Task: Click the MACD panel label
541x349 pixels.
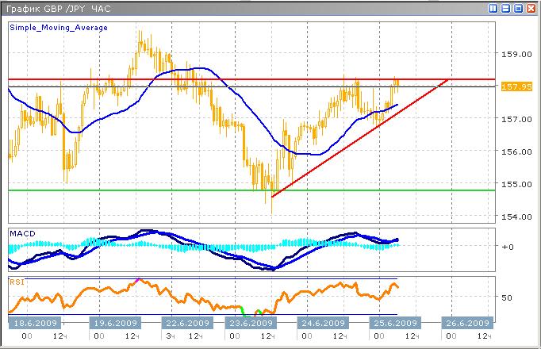Action: point(21,233)
